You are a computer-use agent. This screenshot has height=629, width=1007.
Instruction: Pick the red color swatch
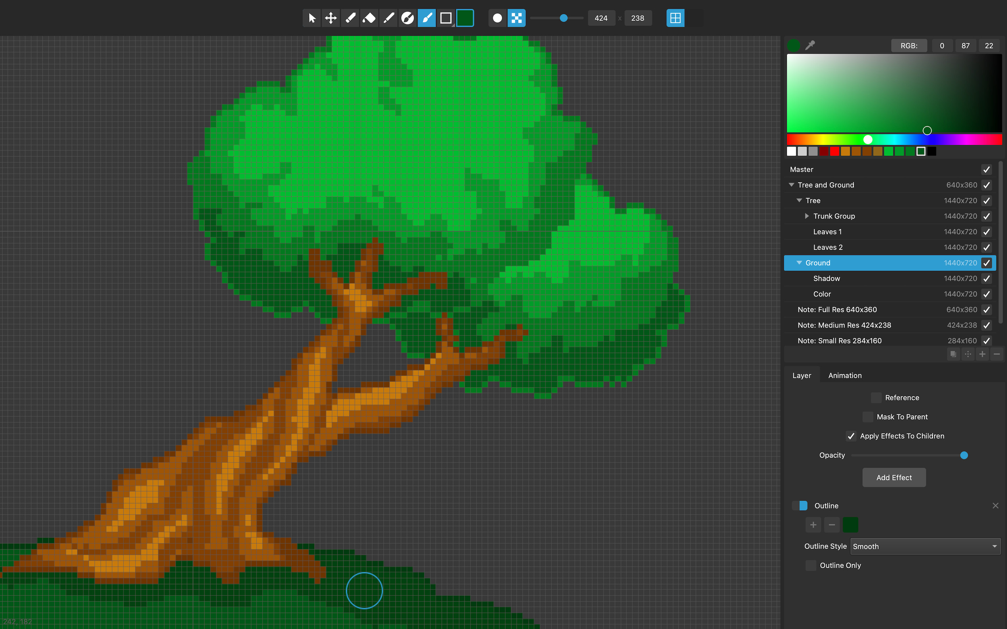coord(834,151)
